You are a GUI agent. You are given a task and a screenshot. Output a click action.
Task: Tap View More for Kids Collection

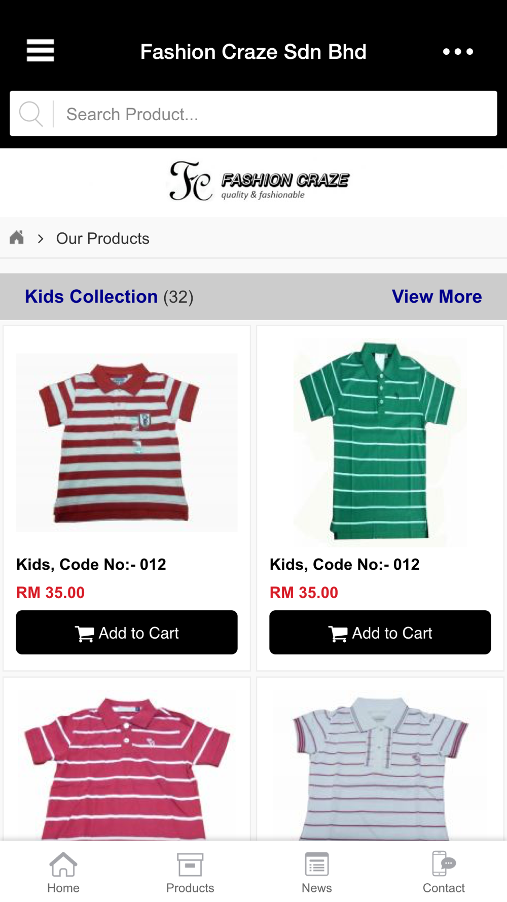pos(437,297)
